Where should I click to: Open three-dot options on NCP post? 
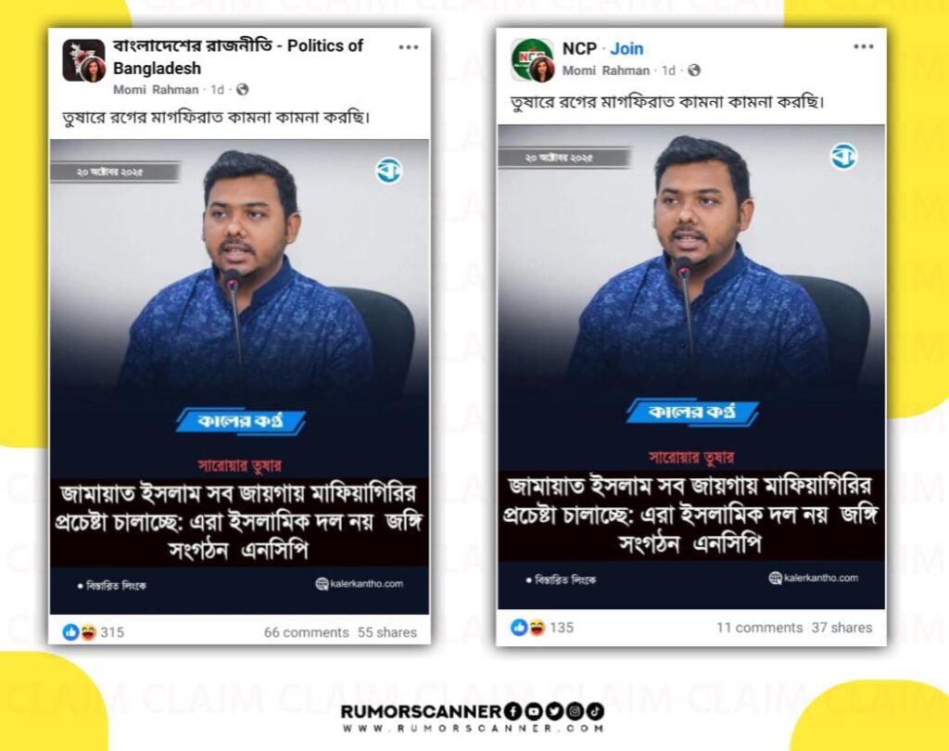[864, 46]
